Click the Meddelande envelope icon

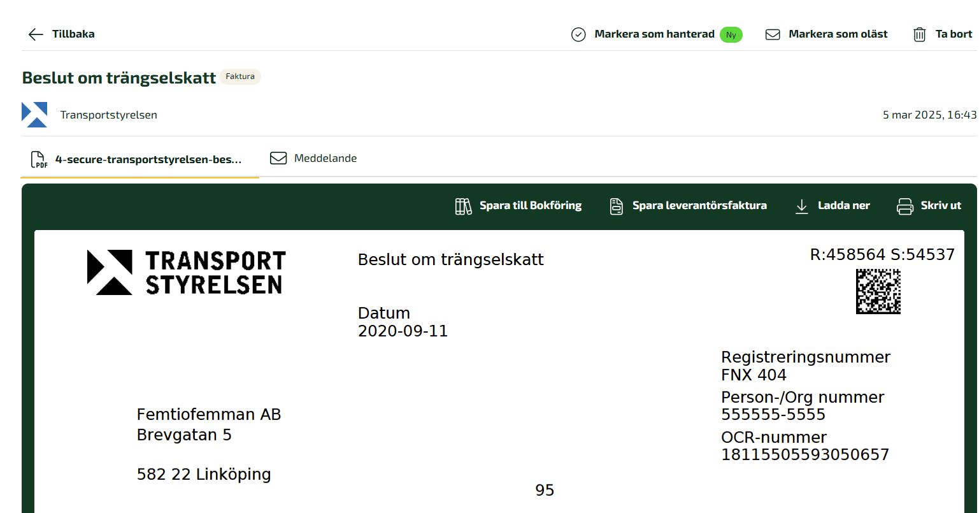278,158
